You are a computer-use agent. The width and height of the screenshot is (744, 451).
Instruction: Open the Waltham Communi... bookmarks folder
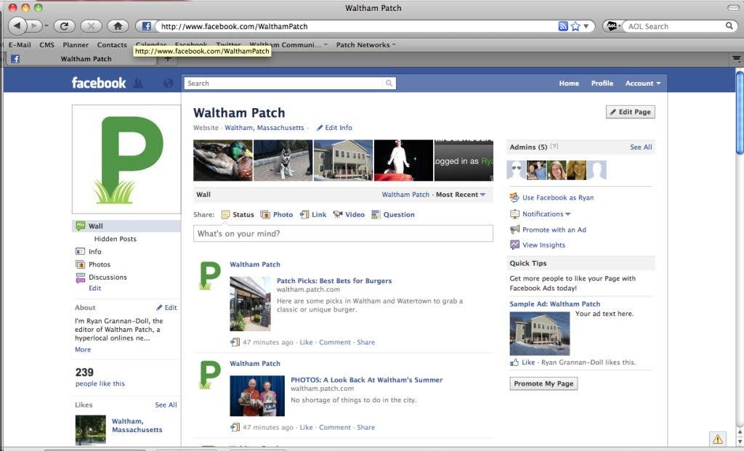click(289, 44)
